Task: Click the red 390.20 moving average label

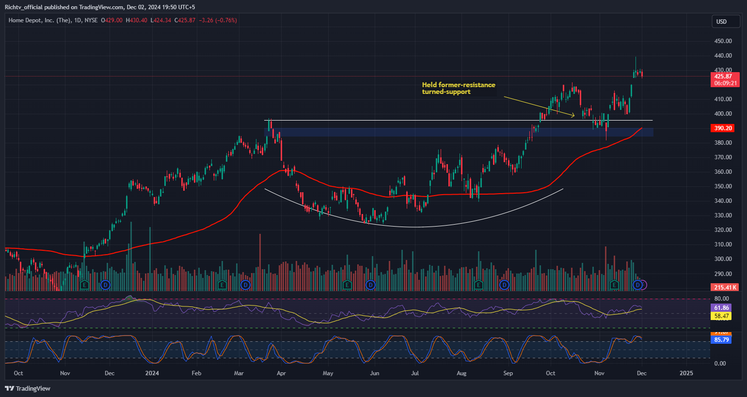Action: pyautogui.click(x=723, y=128)
